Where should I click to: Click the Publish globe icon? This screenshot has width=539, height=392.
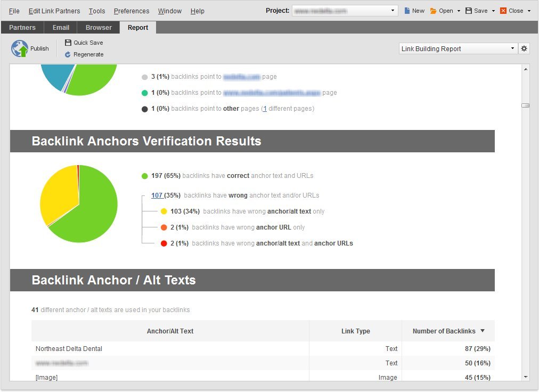click(x=20, y=48)
